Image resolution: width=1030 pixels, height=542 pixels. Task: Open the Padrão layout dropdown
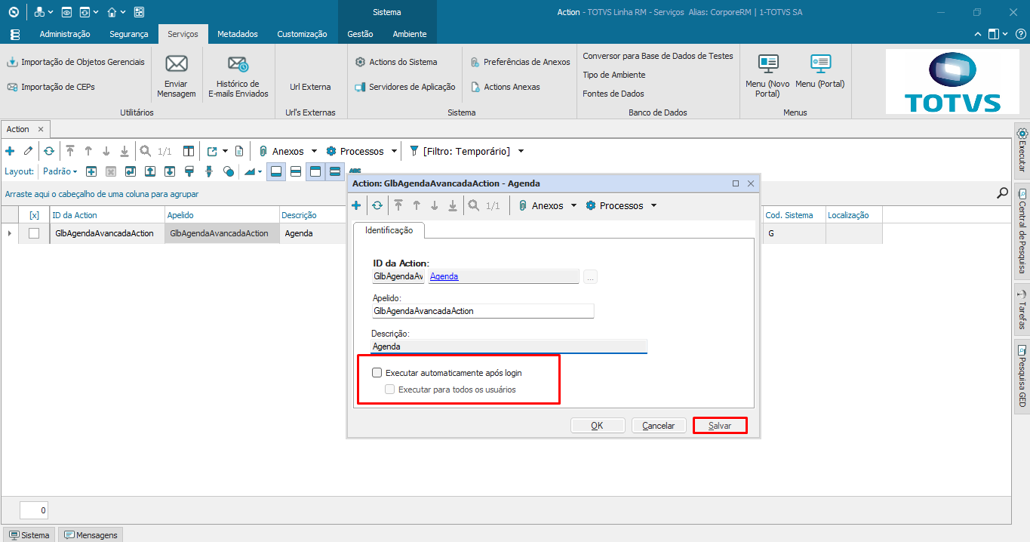click(x=60, y=171)
